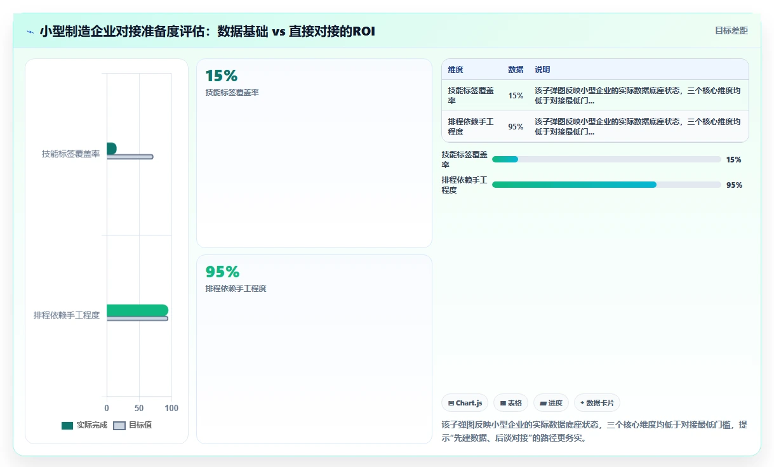Viewport: 774px width, 467px height.
Task: Click the lightning icon beside the title
Action: pyautogui.click(x=30, y=31)
